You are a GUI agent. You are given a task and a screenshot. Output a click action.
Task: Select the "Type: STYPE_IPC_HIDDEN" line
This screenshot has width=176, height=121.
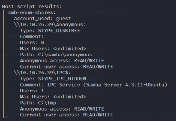click(53, 79)
